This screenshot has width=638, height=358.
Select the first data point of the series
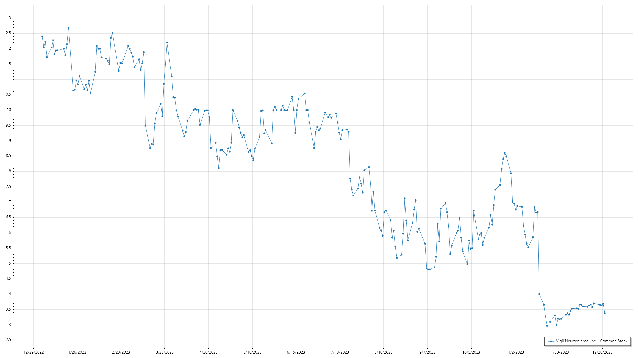pyautogui.click(x=42, y=36)
